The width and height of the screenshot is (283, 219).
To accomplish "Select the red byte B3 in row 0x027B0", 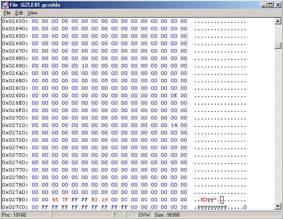I will 95,200.
